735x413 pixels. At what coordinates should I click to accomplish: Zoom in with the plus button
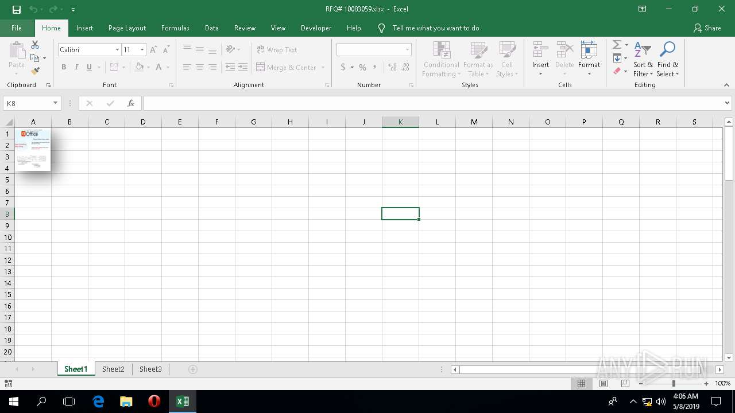pyautogui.click(x=706, y=383)
